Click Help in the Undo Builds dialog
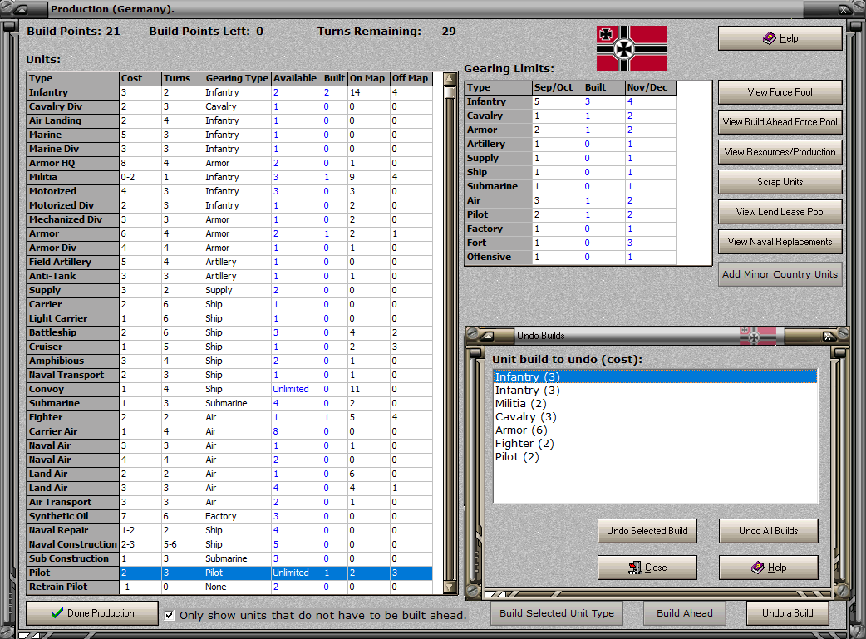 [x=768, y=568]
